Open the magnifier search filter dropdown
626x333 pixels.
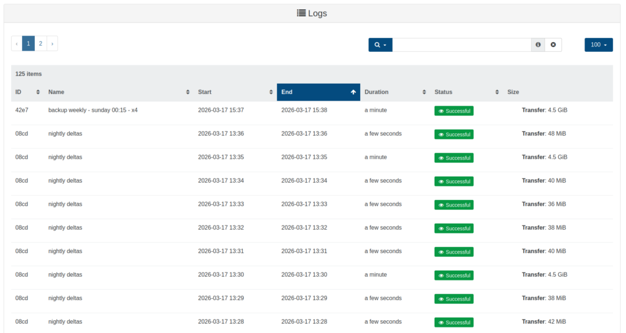(380, 45)
